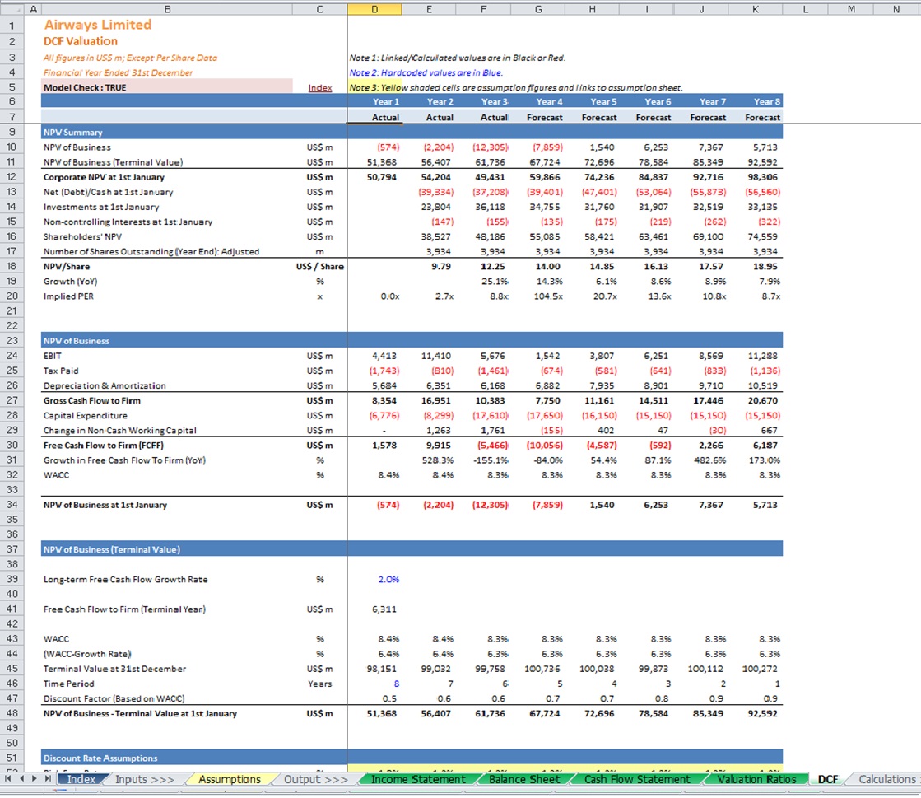
Task: Switch to the Balance Sheet tab
Action: (524, 779)
